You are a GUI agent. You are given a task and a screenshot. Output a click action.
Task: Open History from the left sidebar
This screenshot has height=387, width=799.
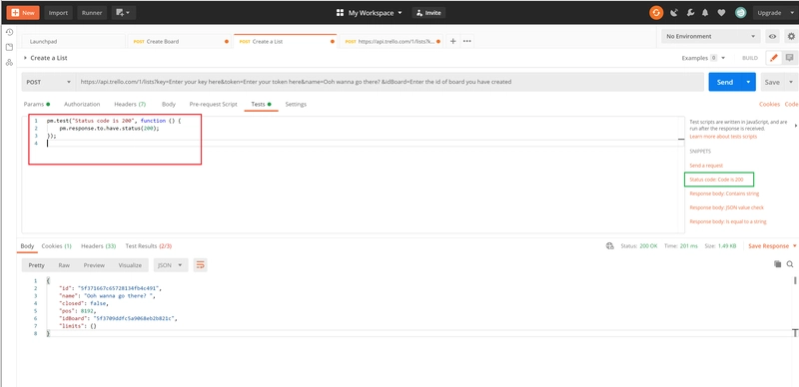(9, 32)
